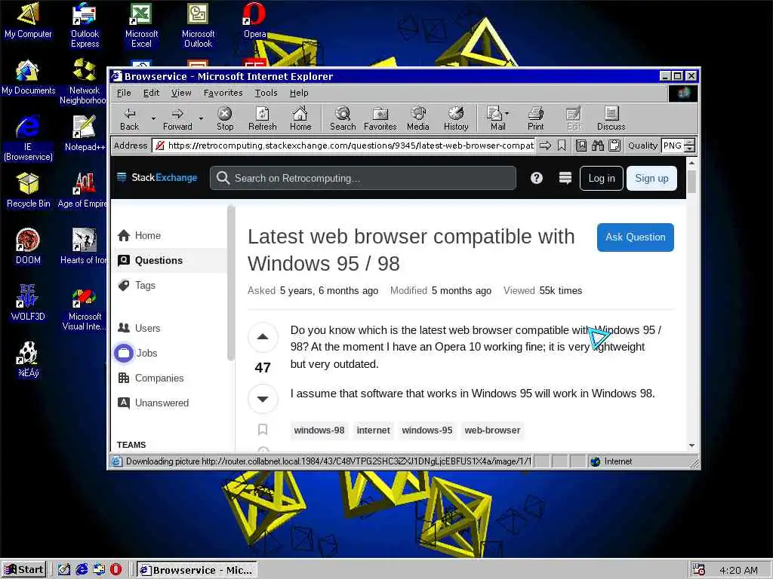Open the Favorites toolbar button

click(x=380, y=118)
